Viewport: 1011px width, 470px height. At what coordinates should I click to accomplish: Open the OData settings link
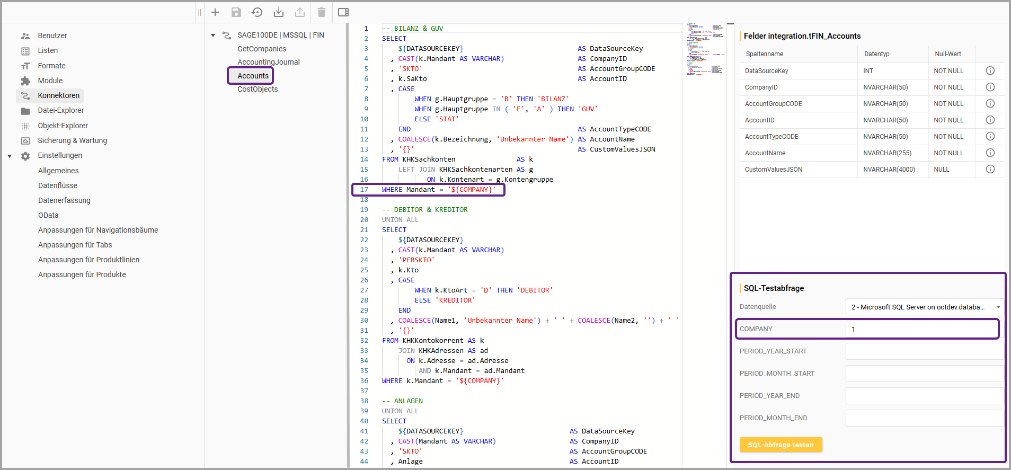point(48,215)
